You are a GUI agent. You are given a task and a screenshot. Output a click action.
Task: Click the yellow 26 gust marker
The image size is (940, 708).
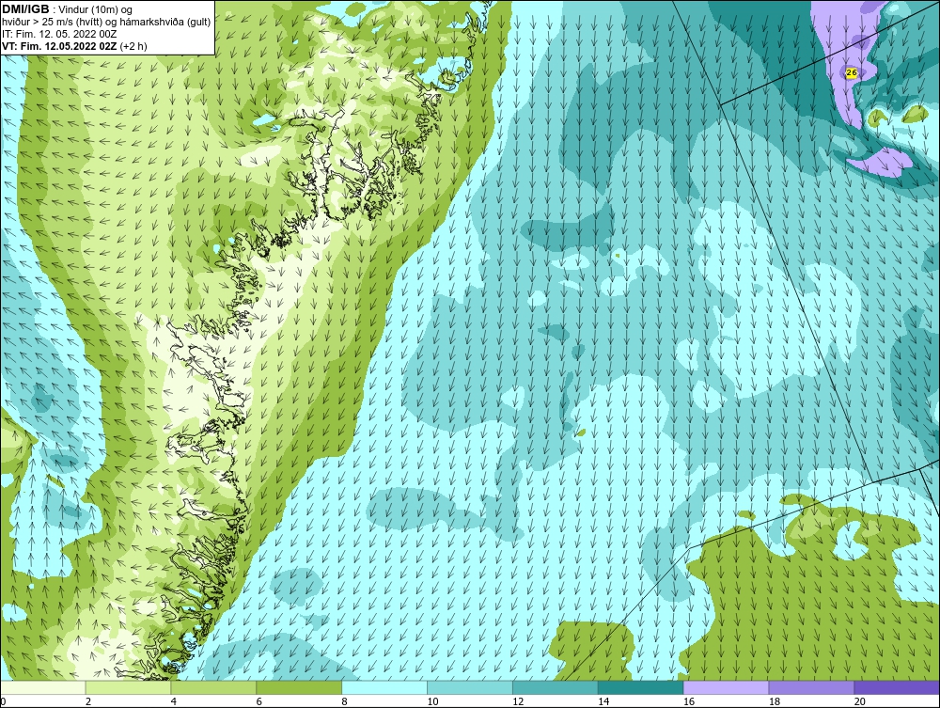click(852, 73)
